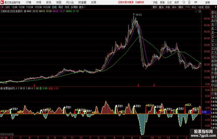Toggle the side panel icon beside the diamond
The image size is (217, 139).
(199, 11)
